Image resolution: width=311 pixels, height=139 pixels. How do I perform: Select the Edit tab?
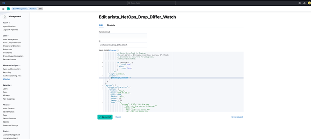(101, 25)
